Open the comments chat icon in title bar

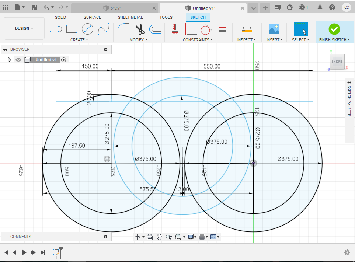point(277,7)
